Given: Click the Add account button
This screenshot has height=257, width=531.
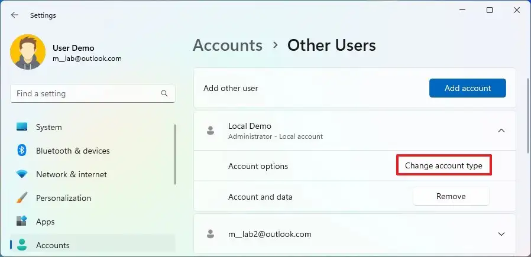Looking at the screenshot, I should 467,88.
